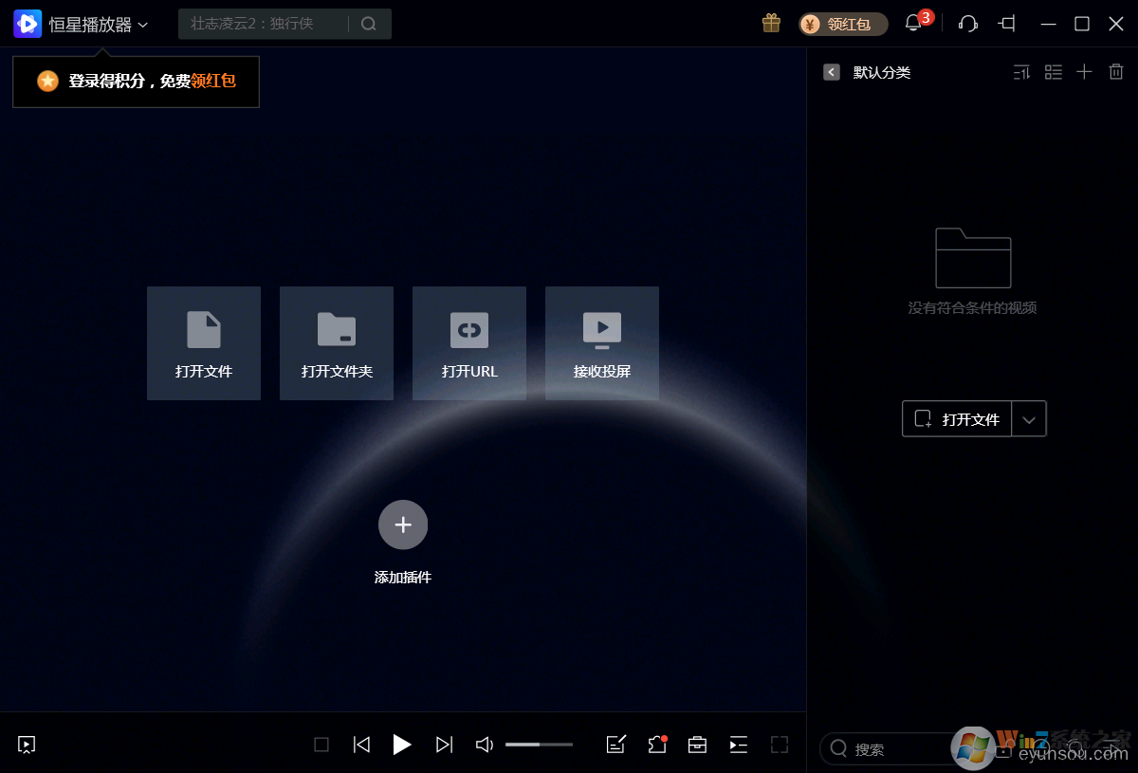
Task: Open the plugin puzzle icon in control bar
Action: point(656,745)
